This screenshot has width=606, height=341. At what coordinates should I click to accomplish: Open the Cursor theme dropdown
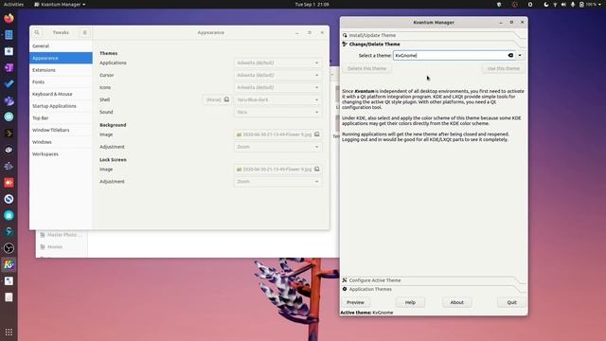pos(277,75)
